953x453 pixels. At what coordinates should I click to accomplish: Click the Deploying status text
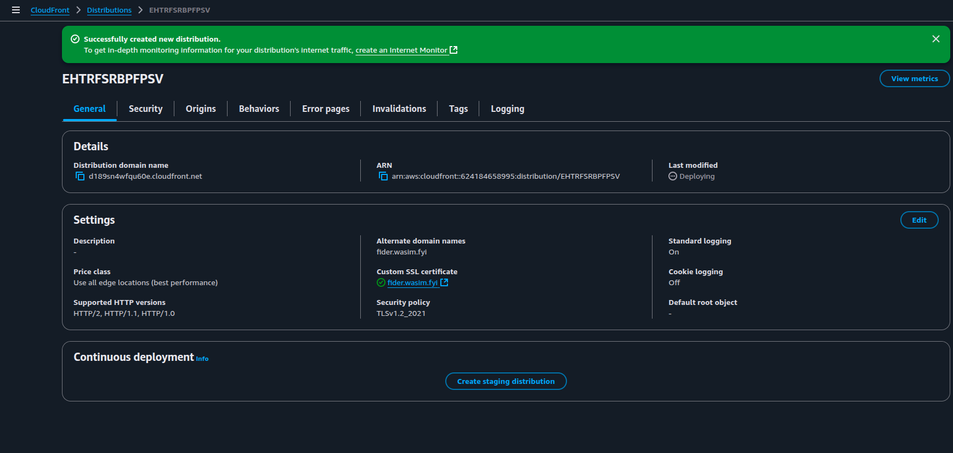coord(697,176)
